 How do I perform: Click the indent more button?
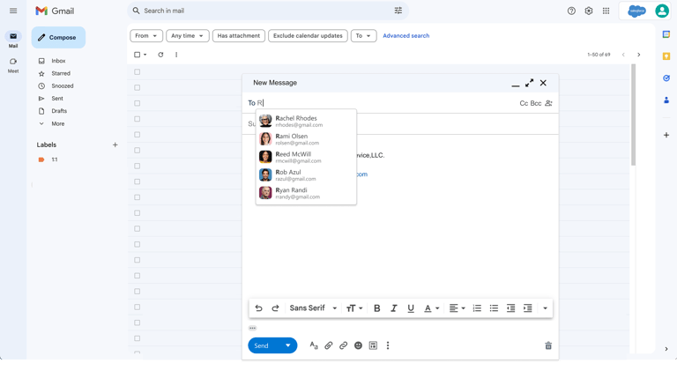point(528,308)
